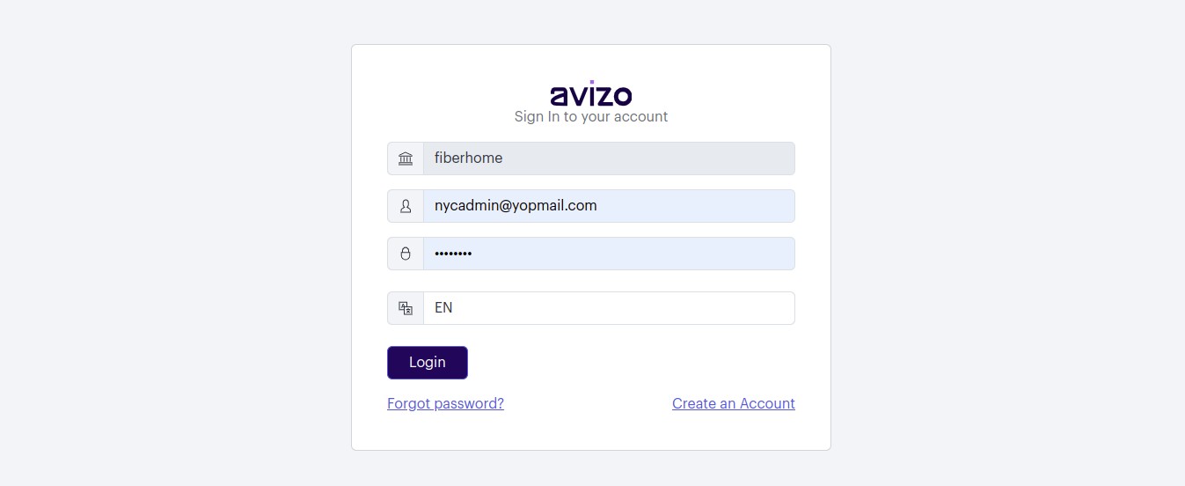Screen dimensions: 1185x486
Task: Open the EN language selector
Action: coord(609,308)
